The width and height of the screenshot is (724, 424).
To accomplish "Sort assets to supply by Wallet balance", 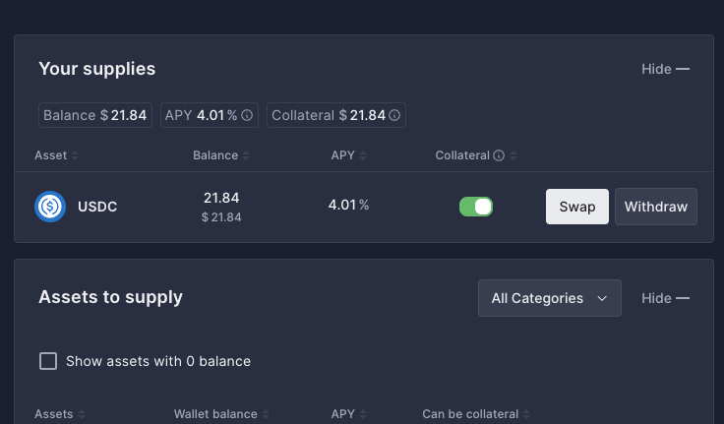I will [x=266, y=414].
